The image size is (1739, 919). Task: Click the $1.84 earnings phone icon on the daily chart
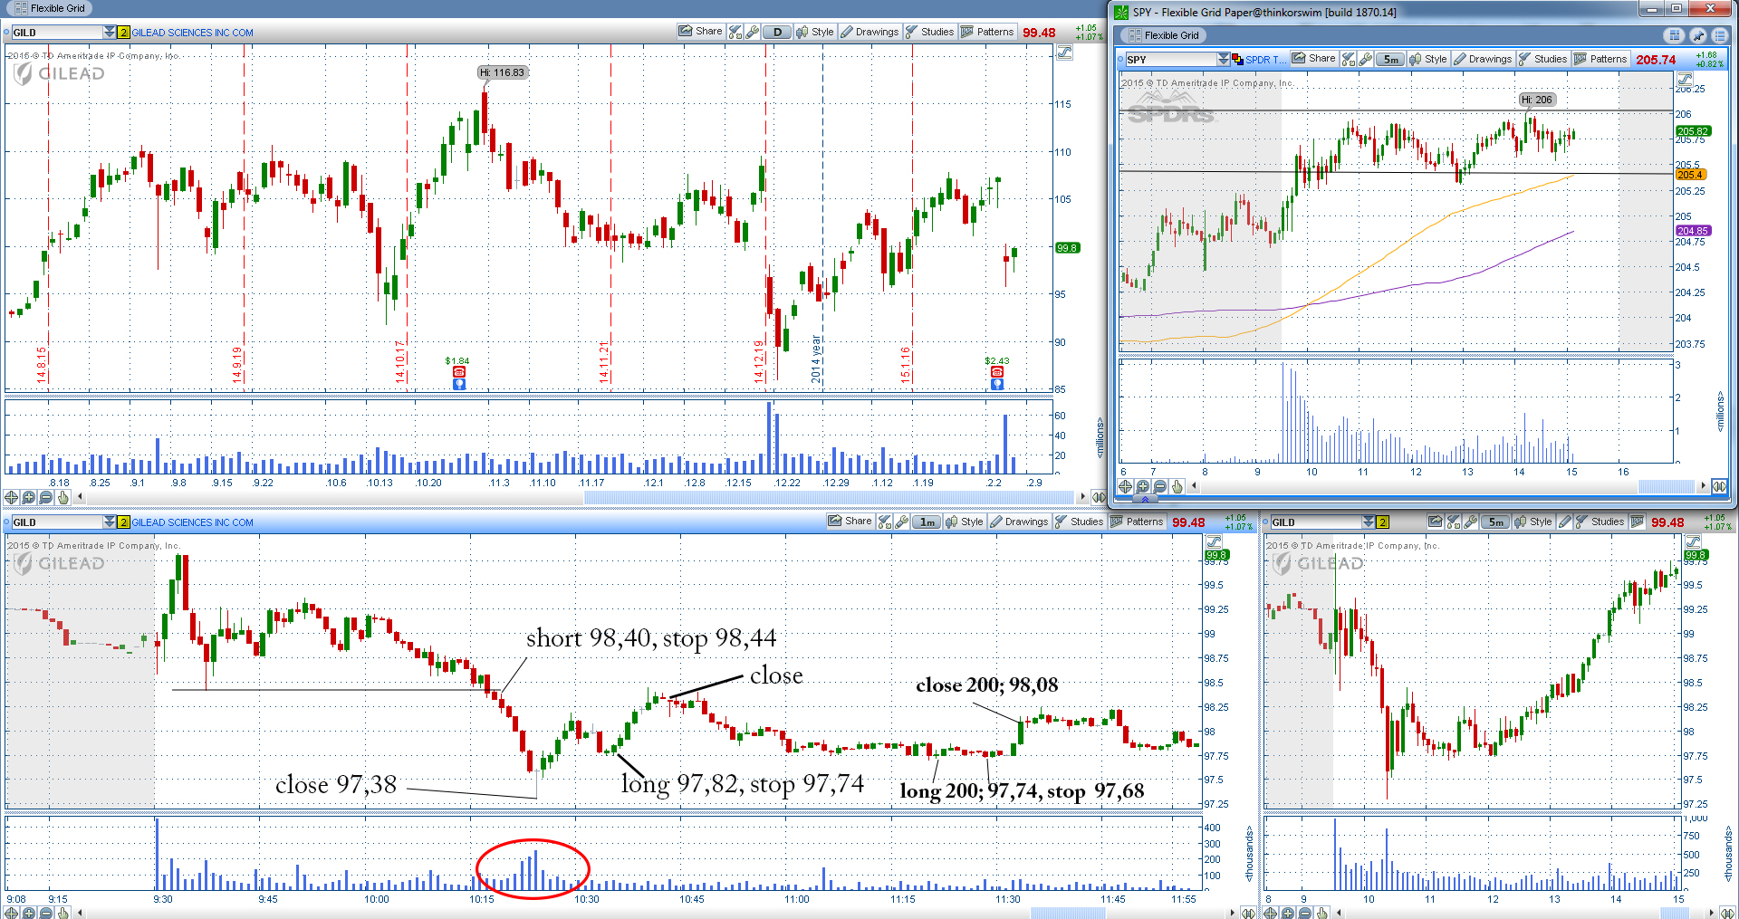click(x=459, y=372)
